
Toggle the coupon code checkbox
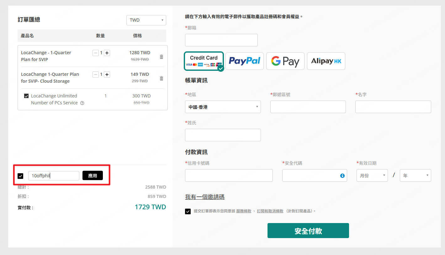[20, 176]
